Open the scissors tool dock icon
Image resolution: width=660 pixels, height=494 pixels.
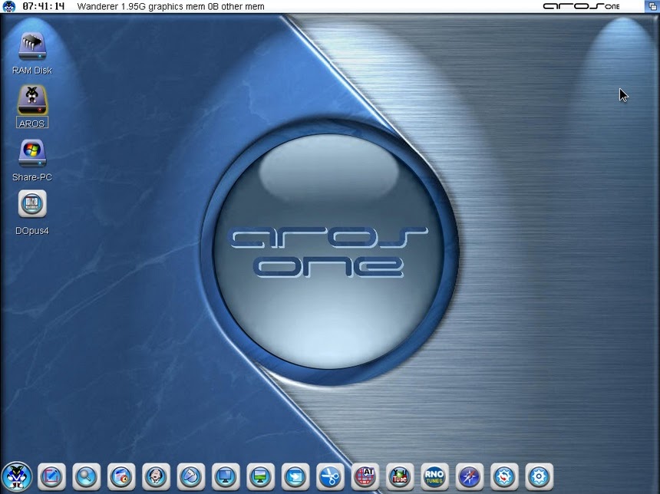[330, 476]
